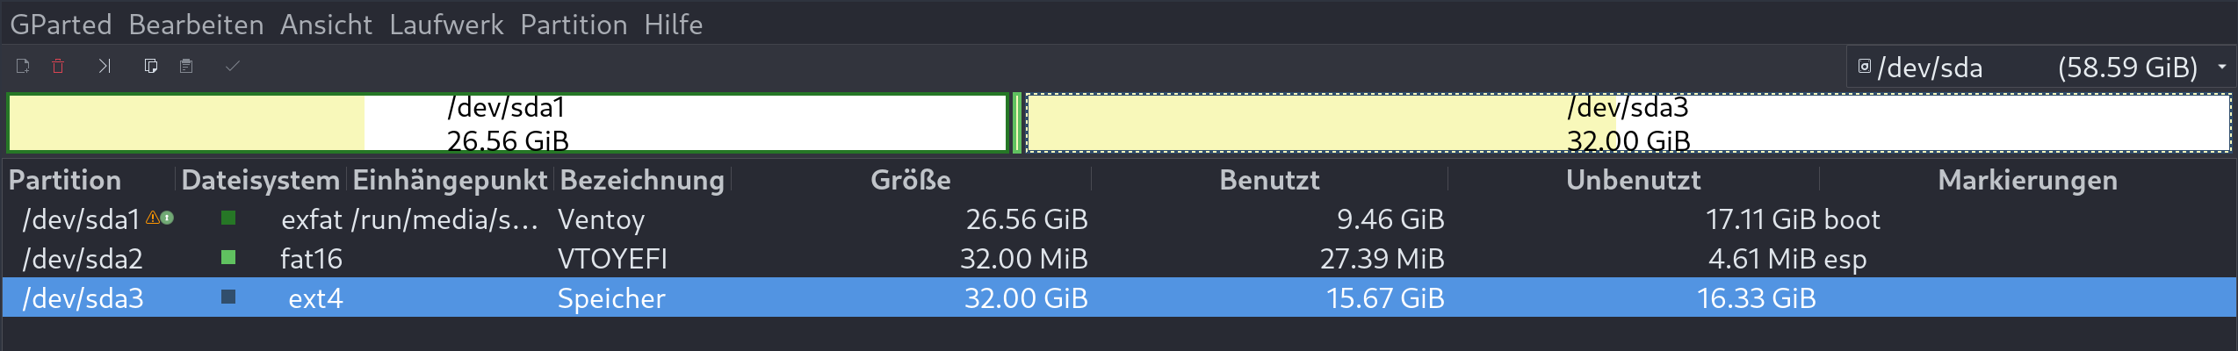The image size is (2238, 351).
Task: Click the ext4 color square for /dev/sda3
Action: [x=228, y=297]
